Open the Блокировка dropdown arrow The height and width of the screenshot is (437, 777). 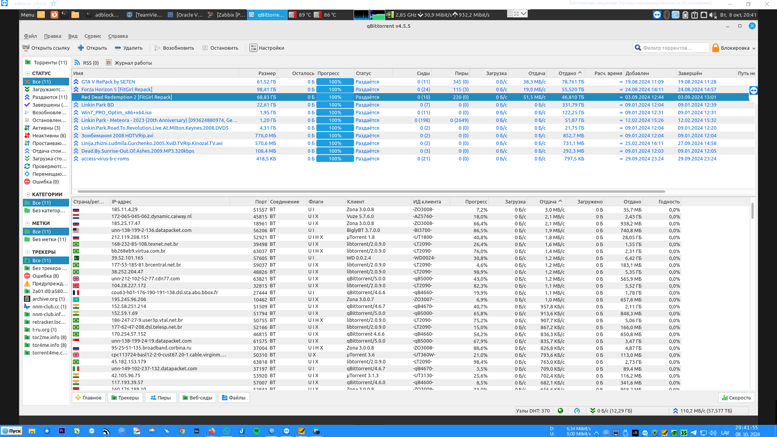click(x=754, y=48)
